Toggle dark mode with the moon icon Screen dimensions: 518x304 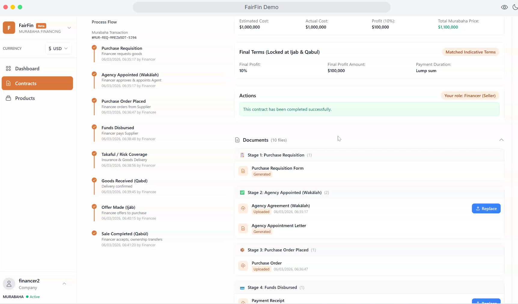(515, 7)
